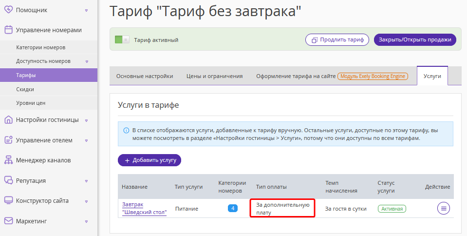Toggle the Тариф активный switch
The image size is (467, 236).
[122, 39]
